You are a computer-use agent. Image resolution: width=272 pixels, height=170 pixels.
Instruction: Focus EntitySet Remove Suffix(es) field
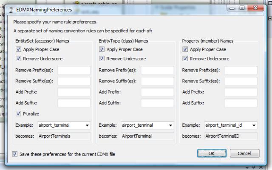[x=74, y=81]
